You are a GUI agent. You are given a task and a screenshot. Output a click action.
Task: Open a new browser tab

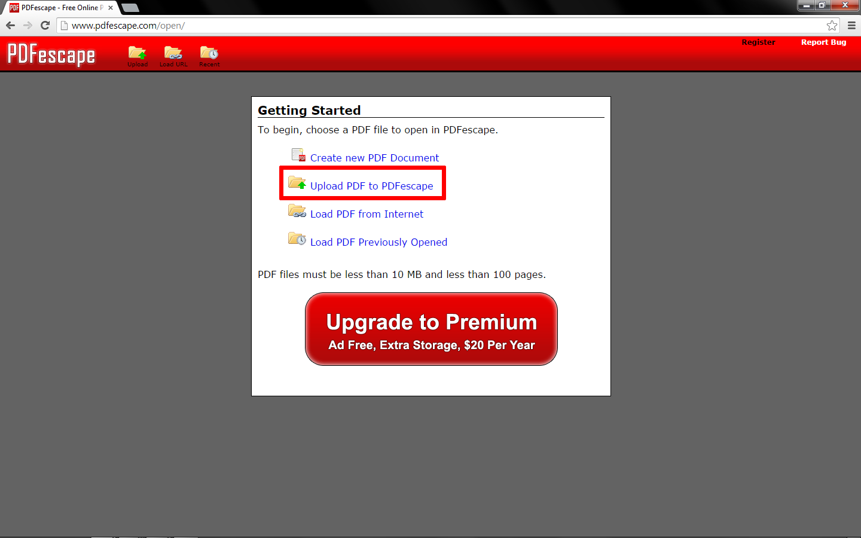pos(130,8)
